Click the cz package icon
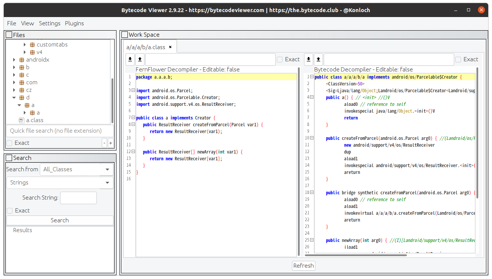Screen dimensions: 492x279 pyautogui.click(x=22, y=90)
